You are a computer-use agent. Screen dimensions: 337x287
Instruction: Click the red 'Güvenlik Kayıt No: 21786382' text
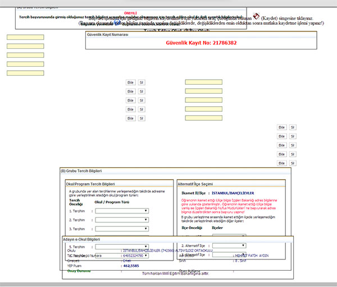[x=201, y=43]
